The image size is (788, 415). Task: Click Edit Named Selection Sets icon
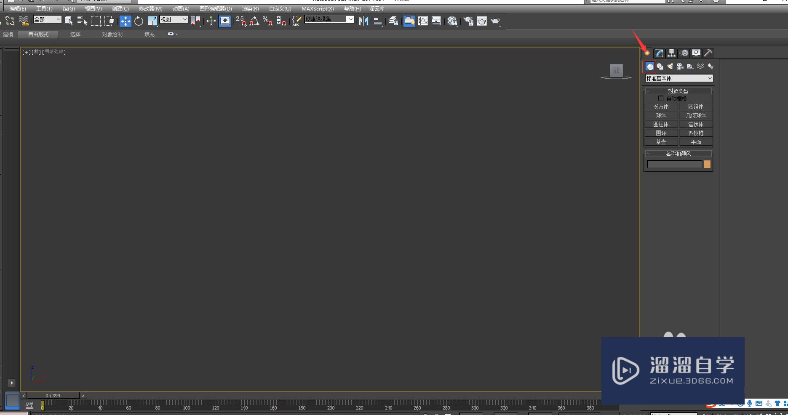(297, 21)
